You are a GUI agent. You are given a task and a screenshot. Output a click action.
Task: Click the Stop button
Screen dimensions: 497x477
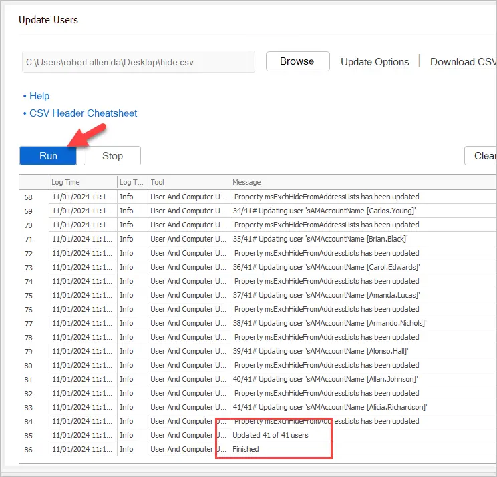tap(112, 155)
